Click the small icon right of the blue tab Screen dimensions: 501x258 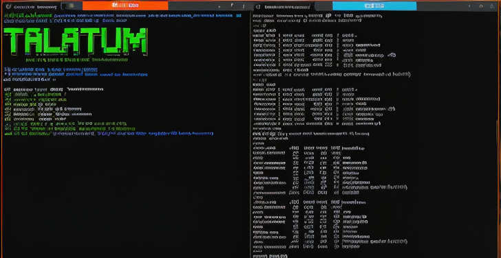click(x=470, y=6)
